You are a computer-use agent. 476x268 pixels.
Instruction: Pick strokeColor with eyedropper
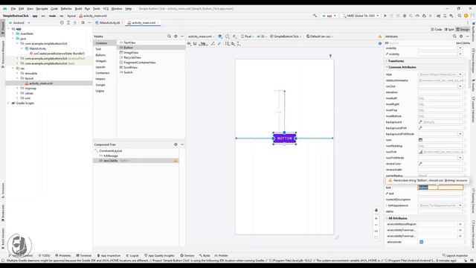coord(420,164)
